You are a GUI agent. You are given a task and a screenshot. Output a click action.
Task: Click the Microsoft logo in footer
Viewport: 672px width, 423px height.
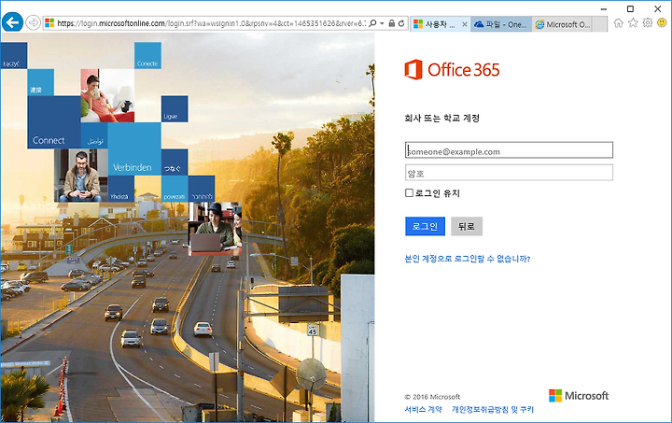tap(579, 396)
